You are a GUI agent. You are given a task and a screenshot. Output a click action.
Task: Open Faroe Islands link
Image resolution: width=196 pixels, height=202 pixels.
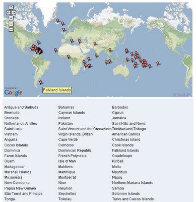click(x=16, y=156)
